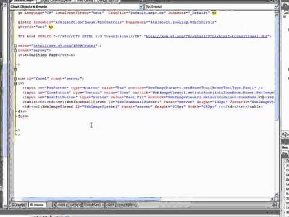This screenshot has height=217, width=289.
Task: Collapse the html xmlns outline node
Action: pos(16,46)
